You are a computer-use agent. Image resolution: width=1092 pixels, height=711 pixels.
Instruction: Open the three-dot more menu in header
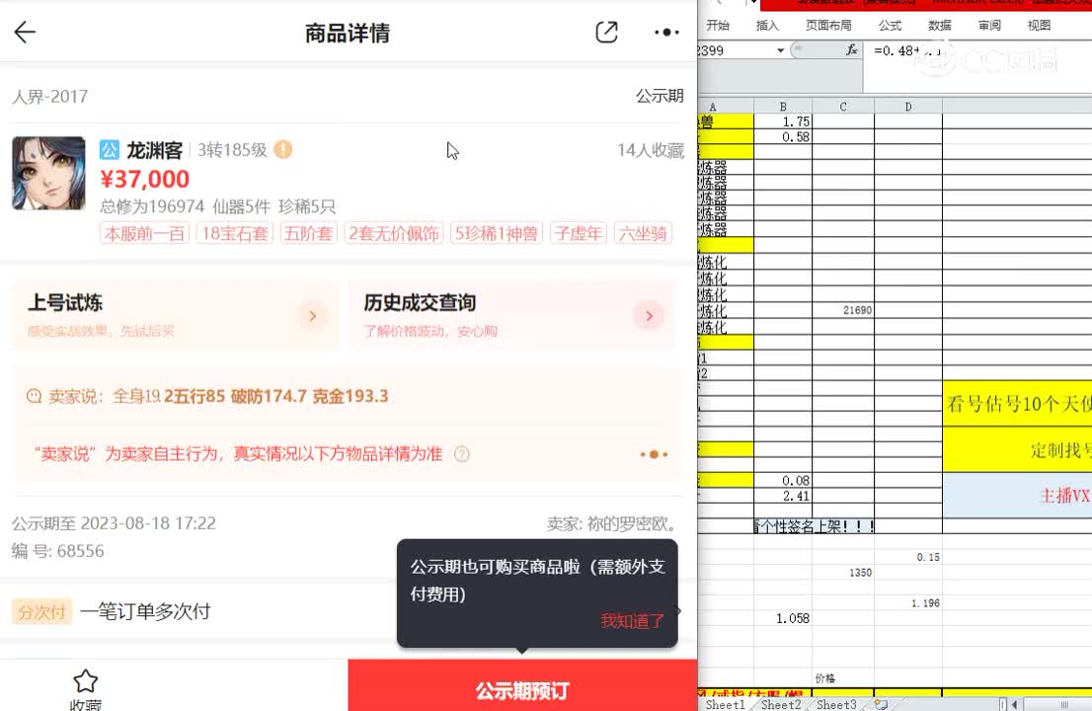(666, 32)
